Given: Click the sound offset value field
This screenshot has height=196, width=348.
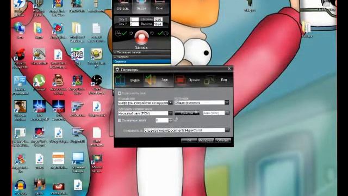Looking at the screenshot, I should tap(162, 120).
